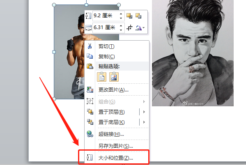Click the selected photo's top-left corner handle

coord(54,5)
